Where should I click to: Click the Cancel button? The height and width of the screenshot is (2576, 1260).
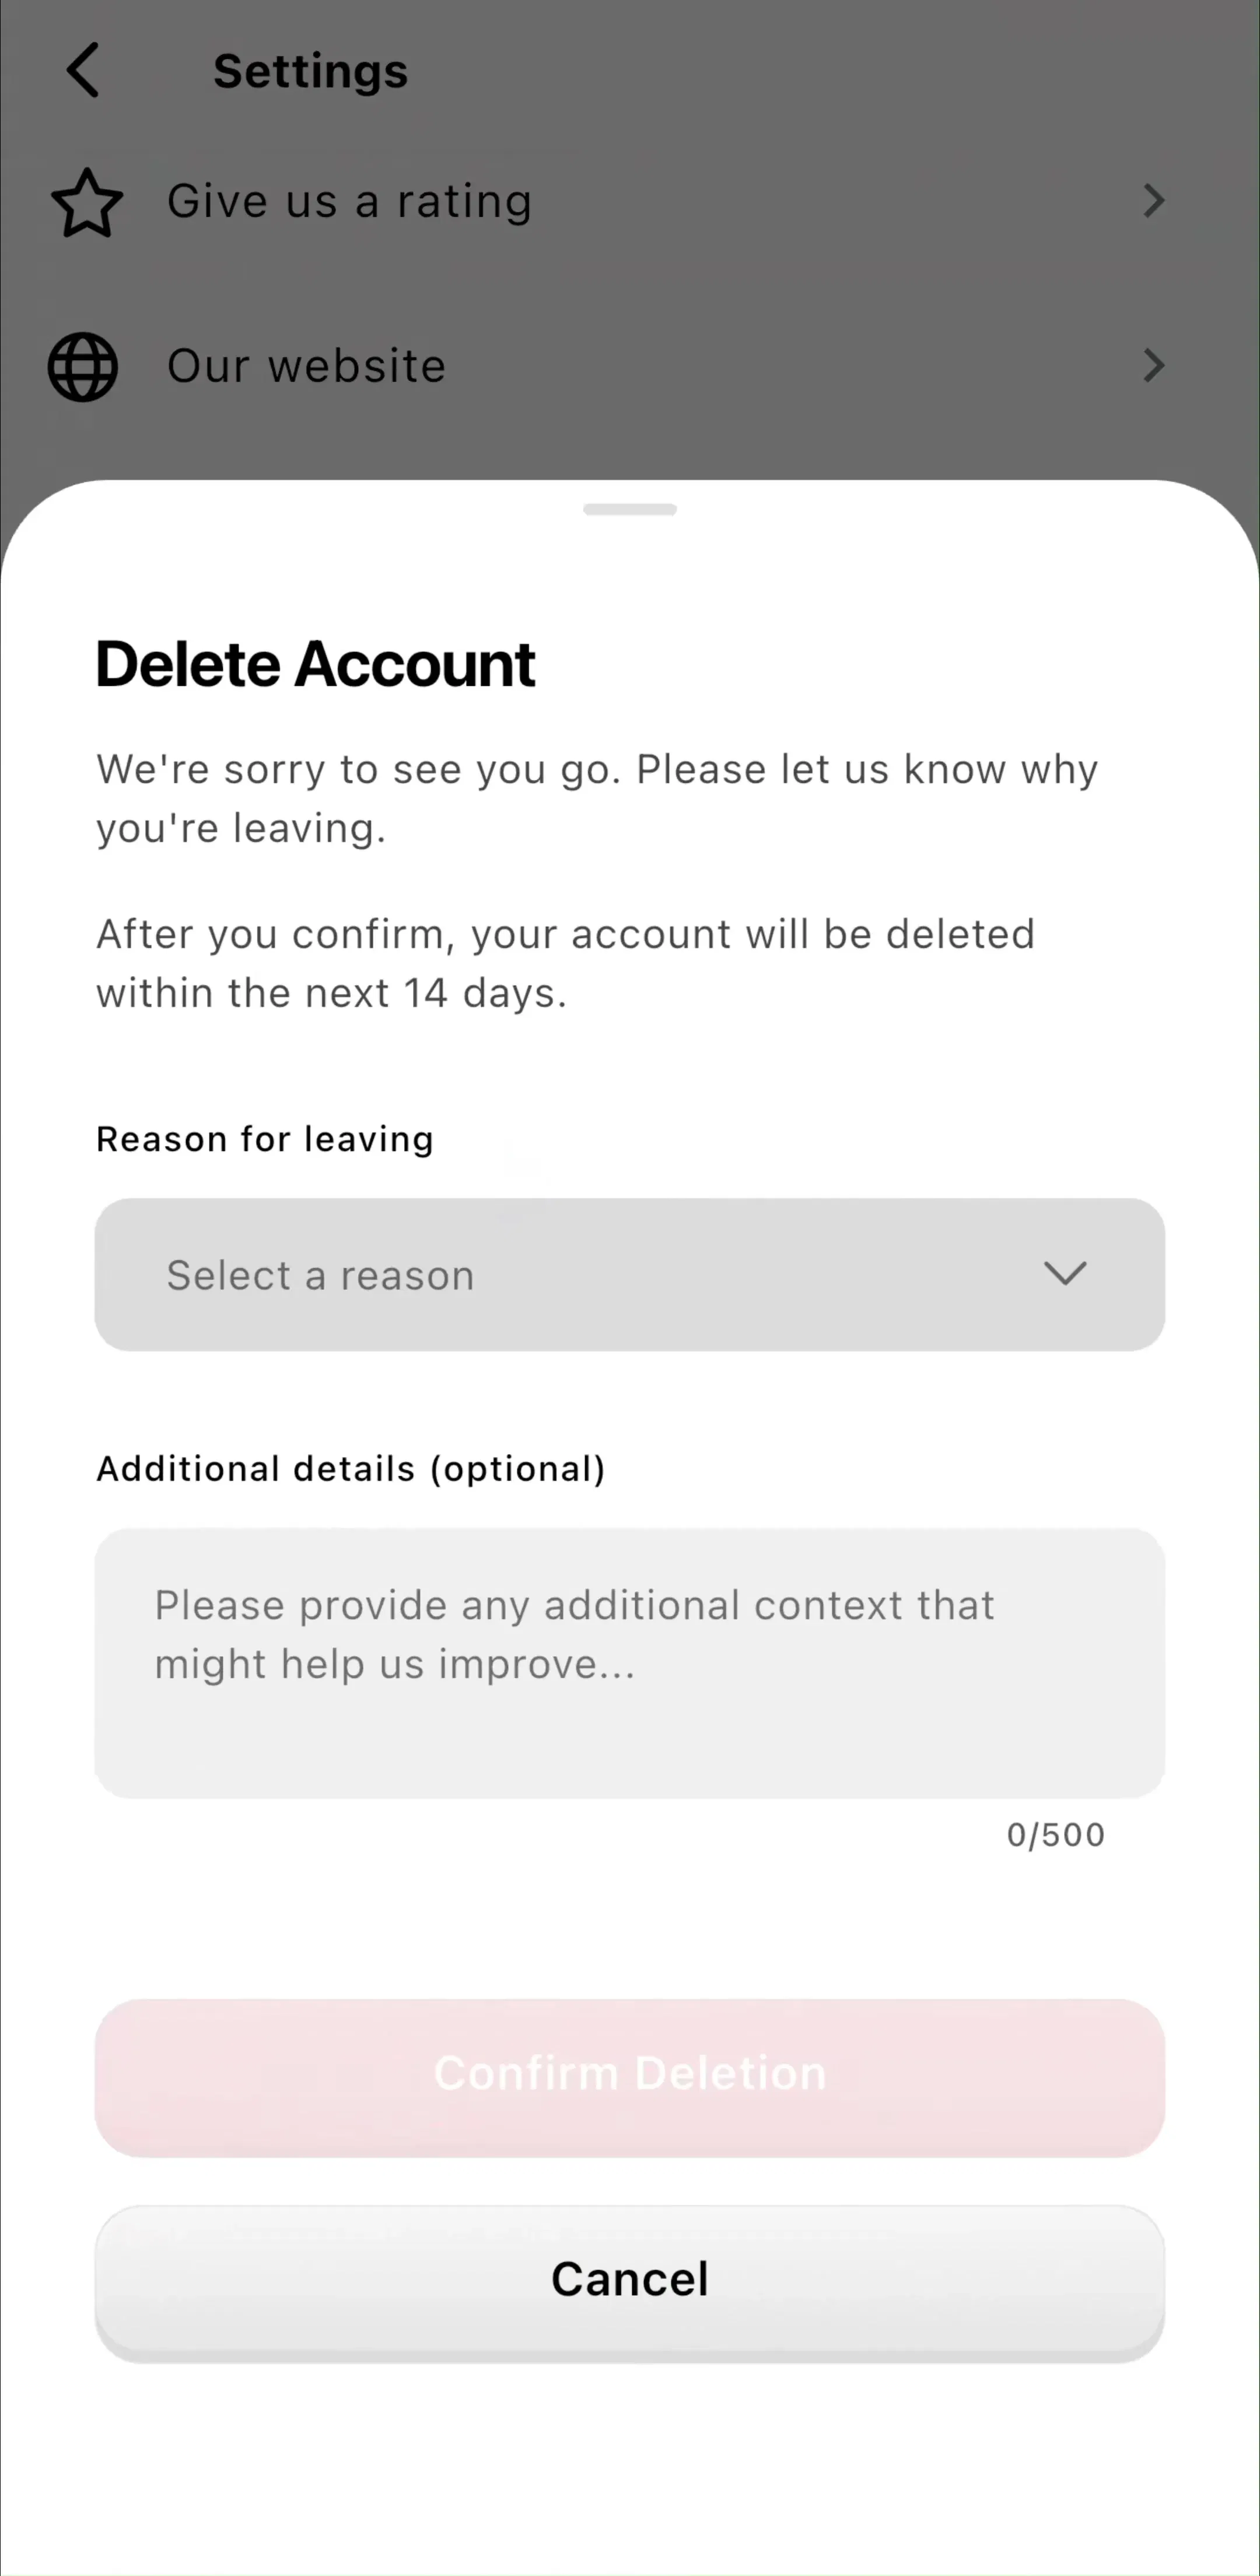point(629,2281)
